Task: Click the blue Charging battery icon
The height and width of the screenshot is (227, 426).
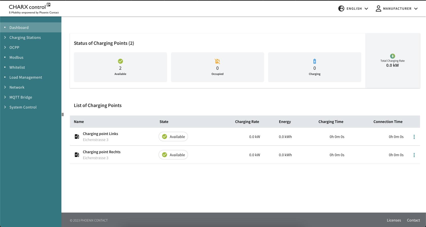Action: click(x=314, y=61)
